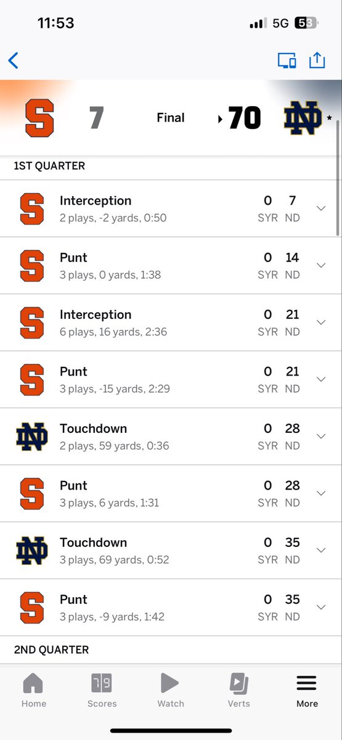This screenshot has height=740, width=342.
Task: Select the Punt row with 3 plays, -9 yards
Action: (x=171, y=607)
